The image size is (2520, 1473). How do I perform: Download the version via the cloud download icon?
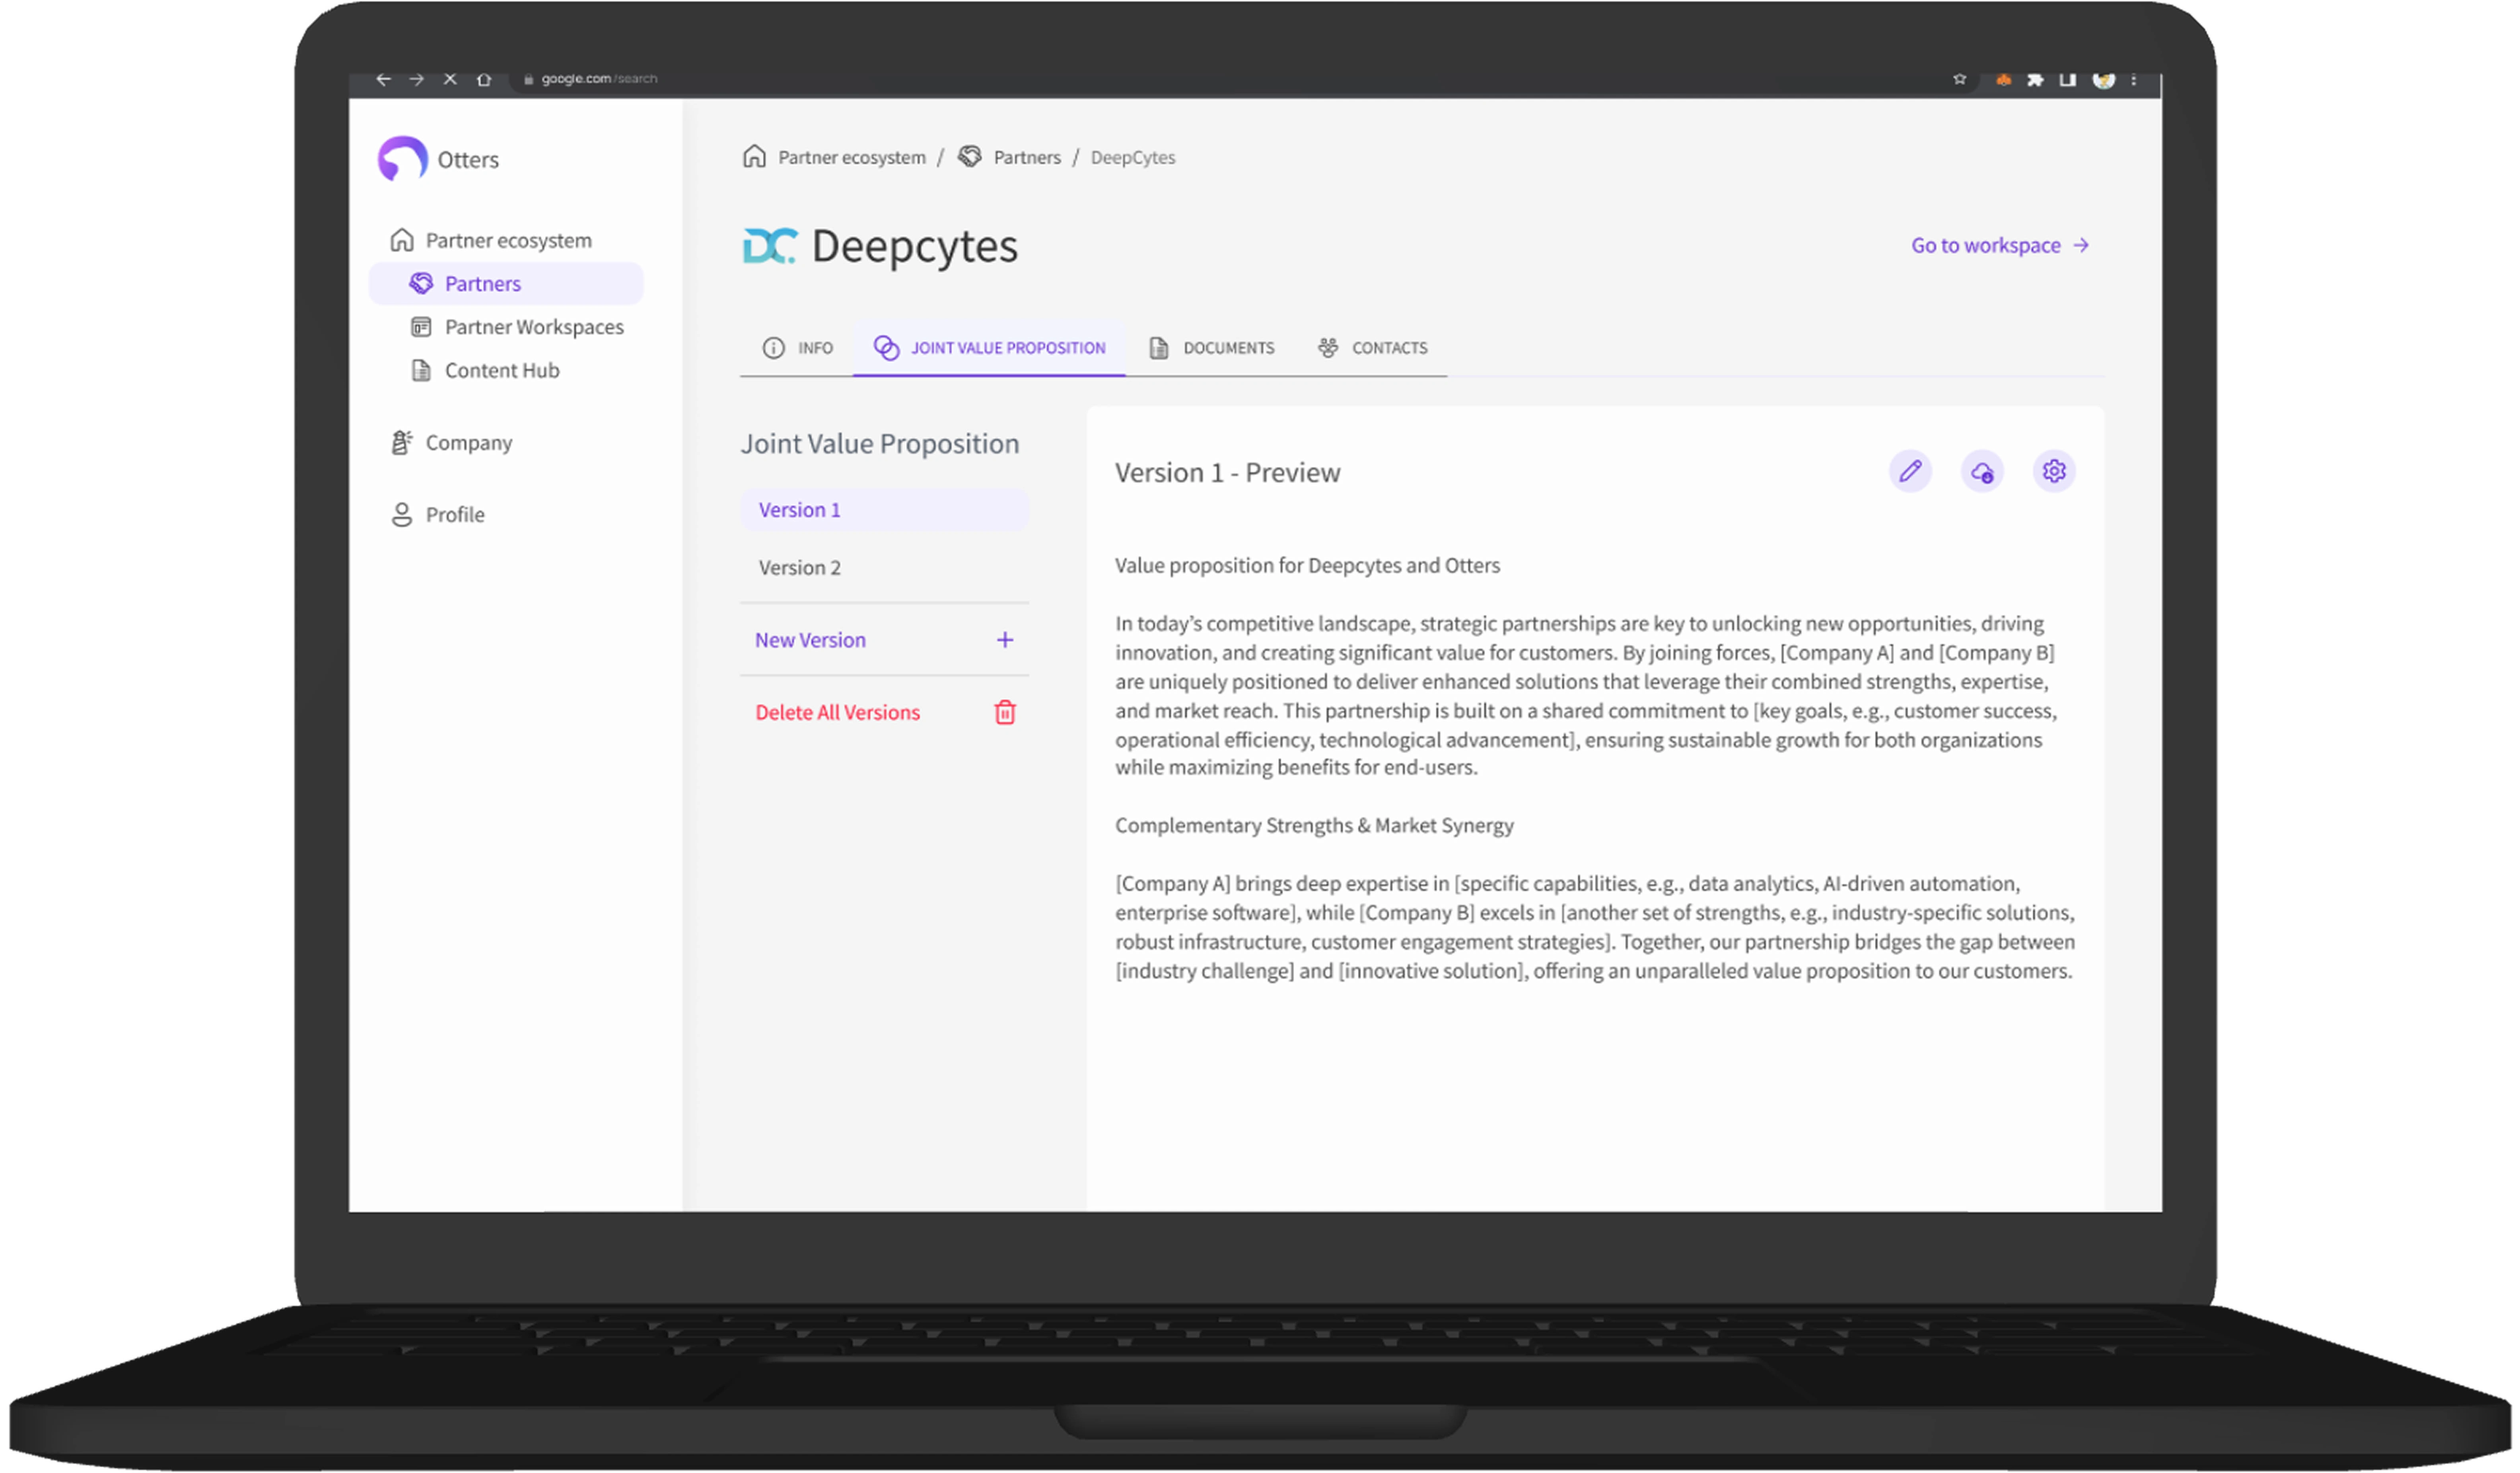[1982, 471]
